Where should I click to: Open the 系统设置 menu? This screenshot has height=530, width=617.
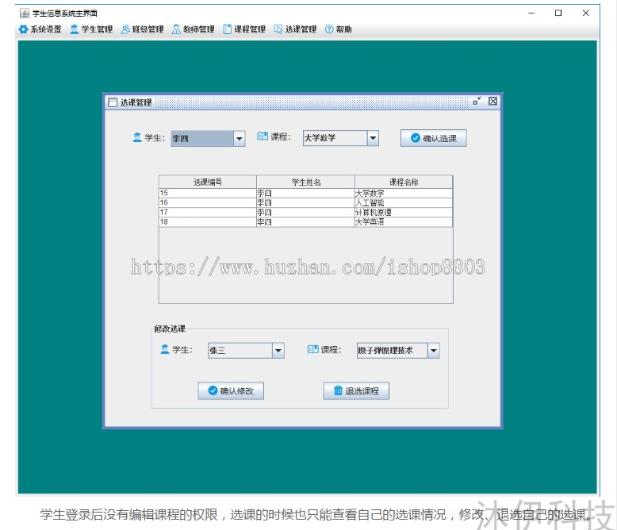coord(40,29)
